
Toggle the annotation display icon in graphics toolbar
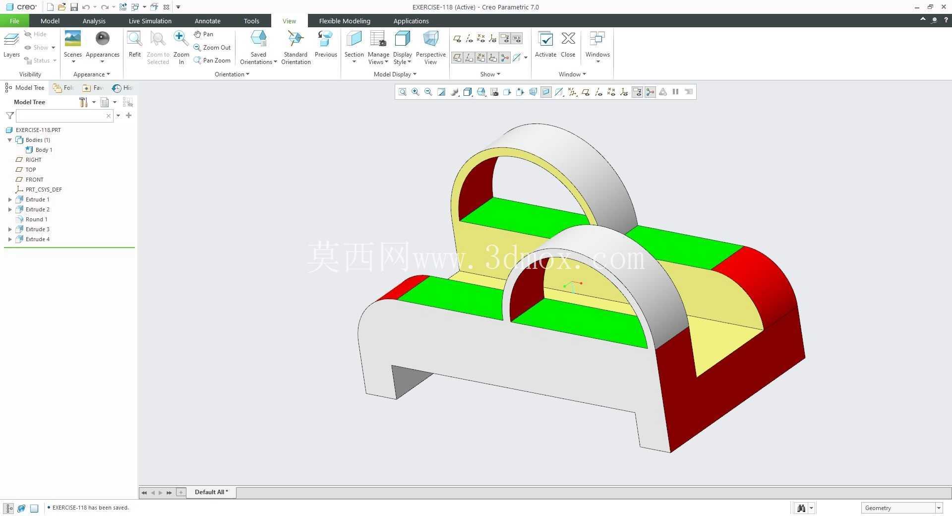pyautogui.click(x=637, y=92)
